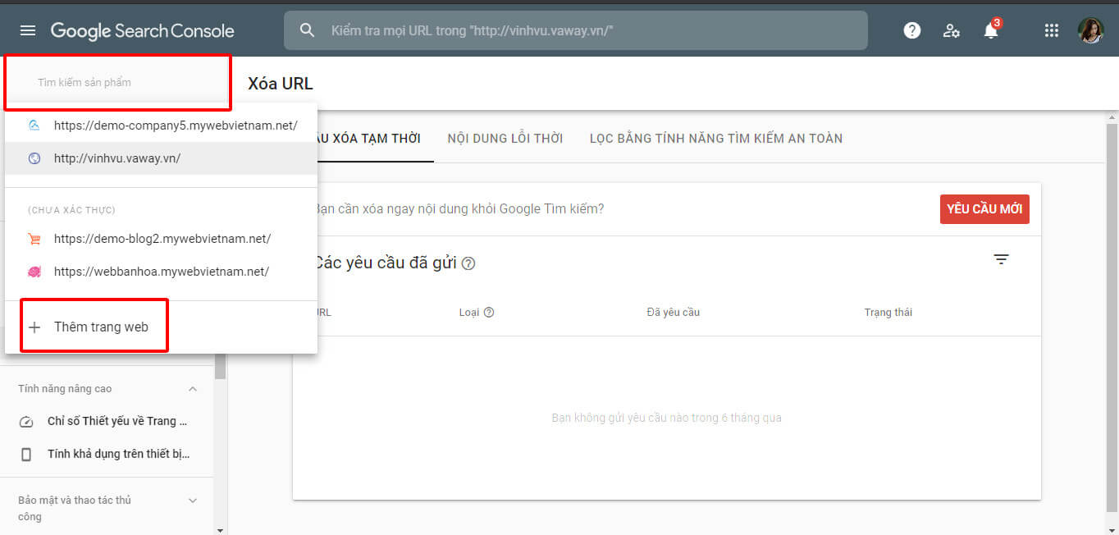The image size is (1119, 535).
Task: Click help icon next to Loại column
Action: click(x=489, y=313)
